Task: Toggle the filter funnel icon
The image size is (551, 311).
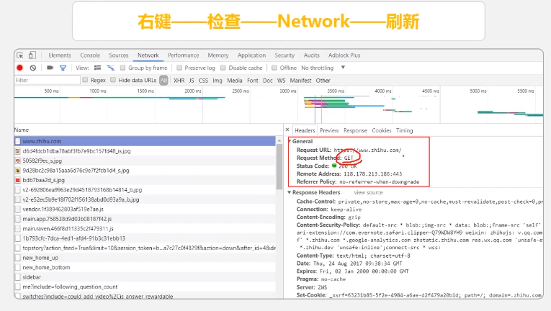Action: tap(63, 68)
